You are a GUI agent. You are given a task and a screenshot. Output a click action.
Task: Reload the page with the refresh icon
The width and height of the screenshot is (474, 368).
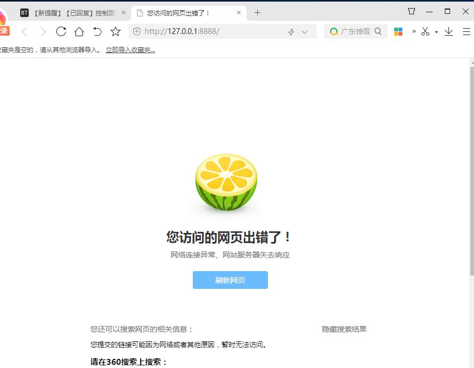point(61,31)
